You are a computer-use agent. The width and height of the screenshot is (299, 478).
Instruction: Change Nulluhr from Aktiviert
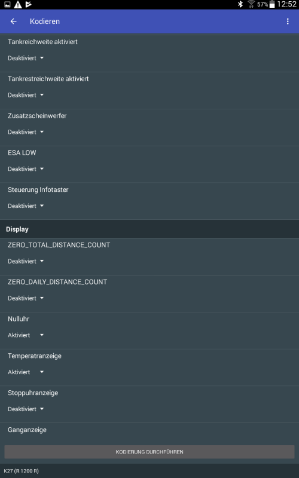pyautogui.click(x=26, y=335)
